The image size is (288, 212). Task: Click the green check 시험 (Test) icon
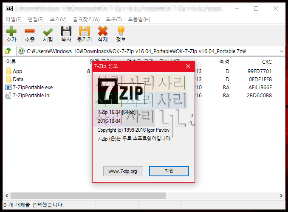pyautogui.click(x=48, y=32)
